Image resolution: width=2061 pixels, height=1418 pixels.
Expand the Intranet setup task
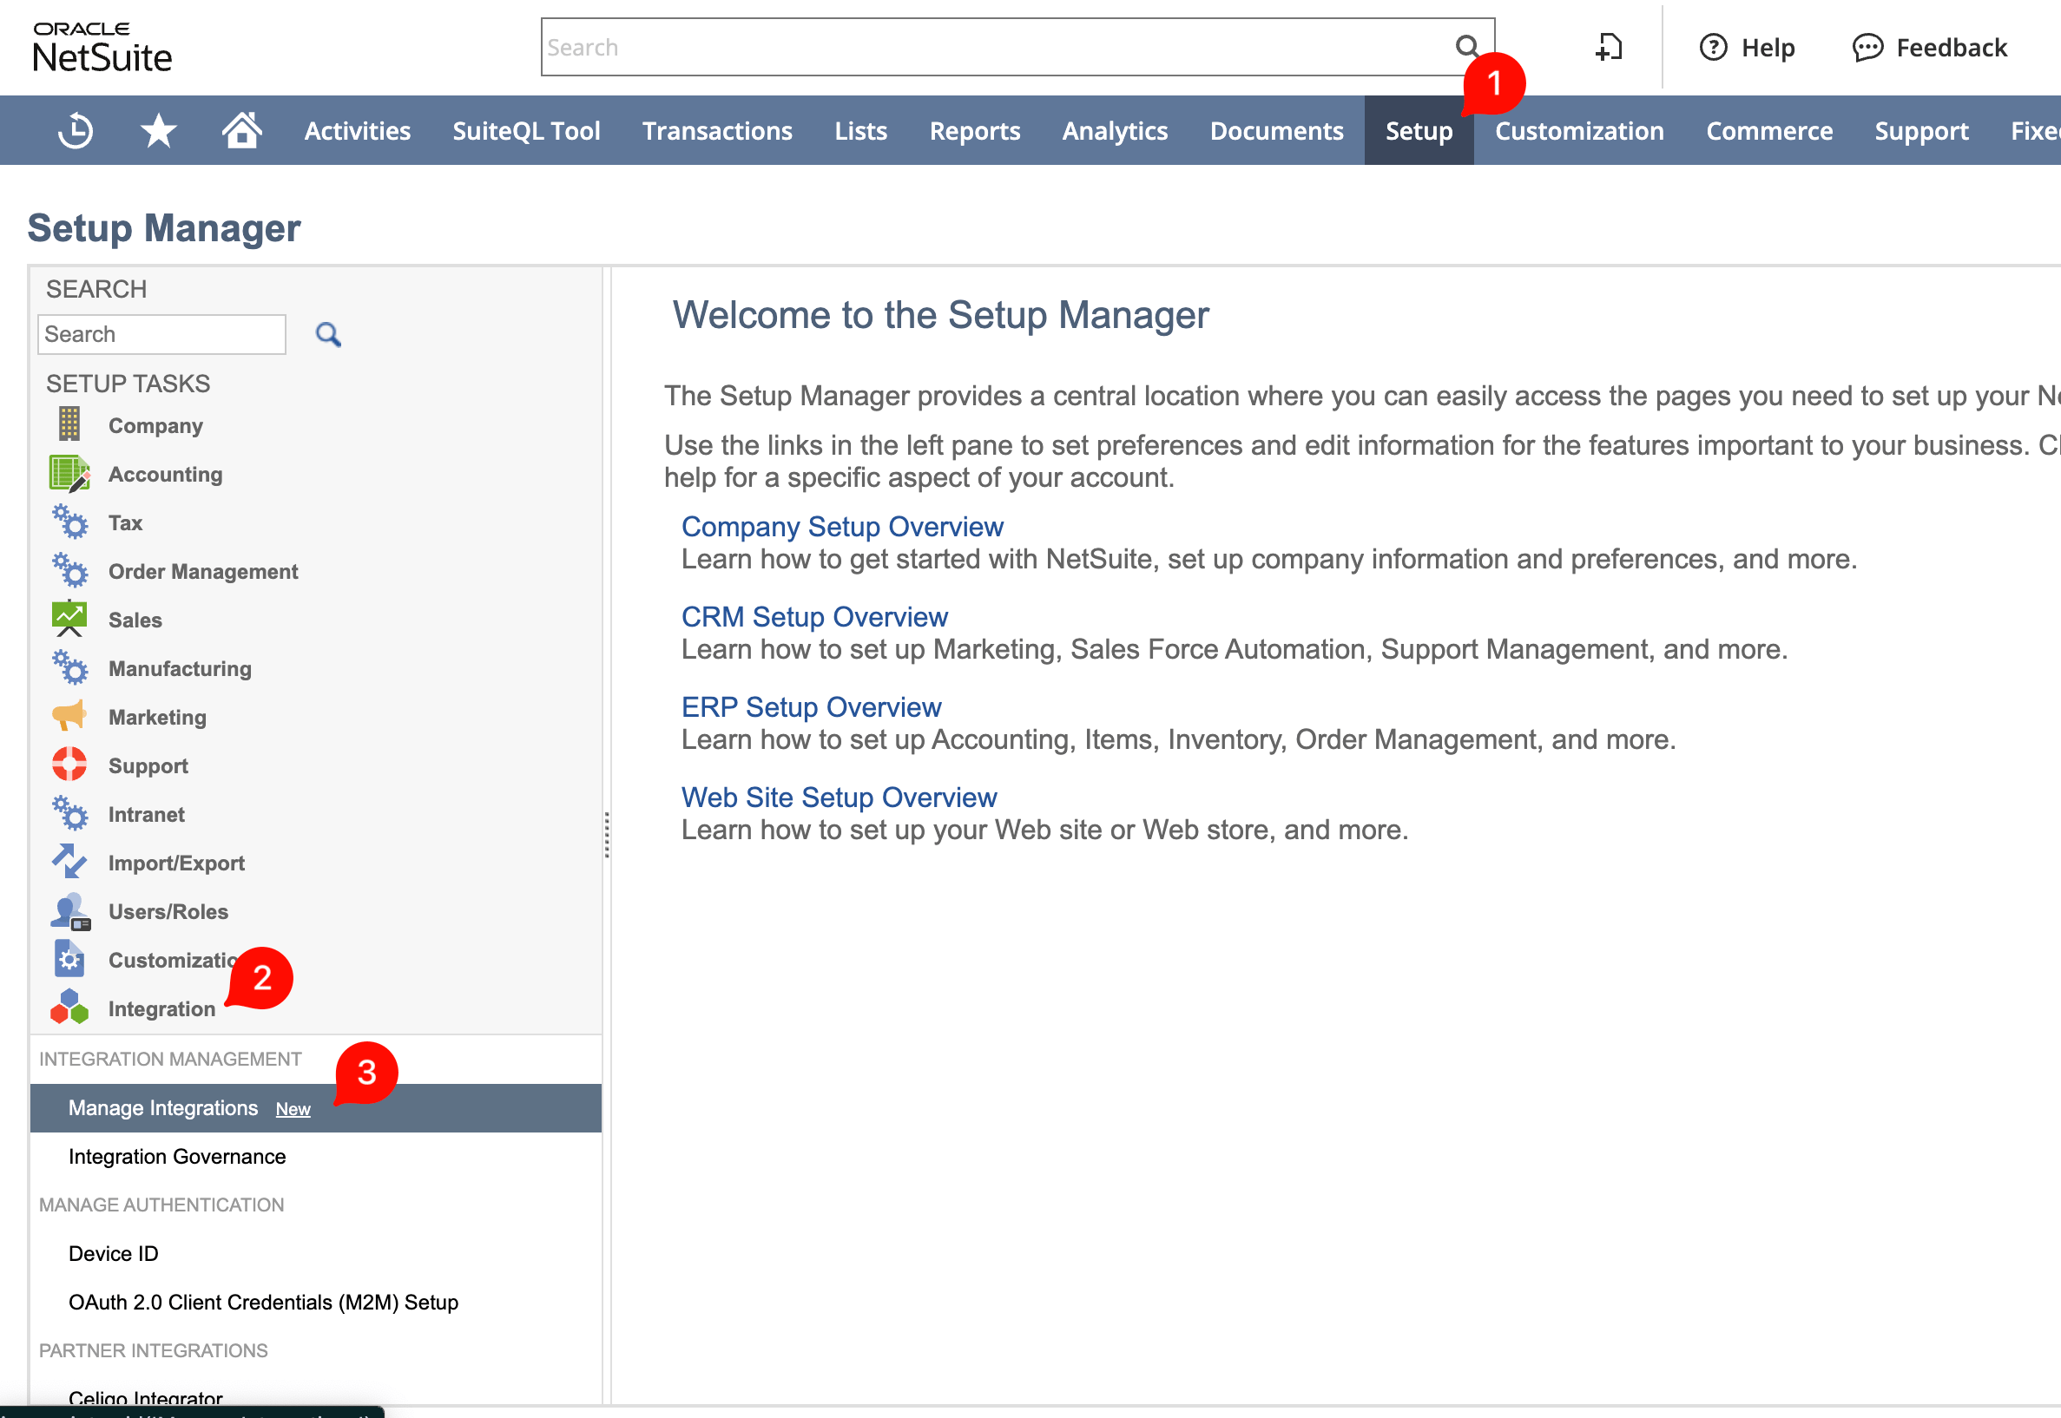(x=147, y=814)
